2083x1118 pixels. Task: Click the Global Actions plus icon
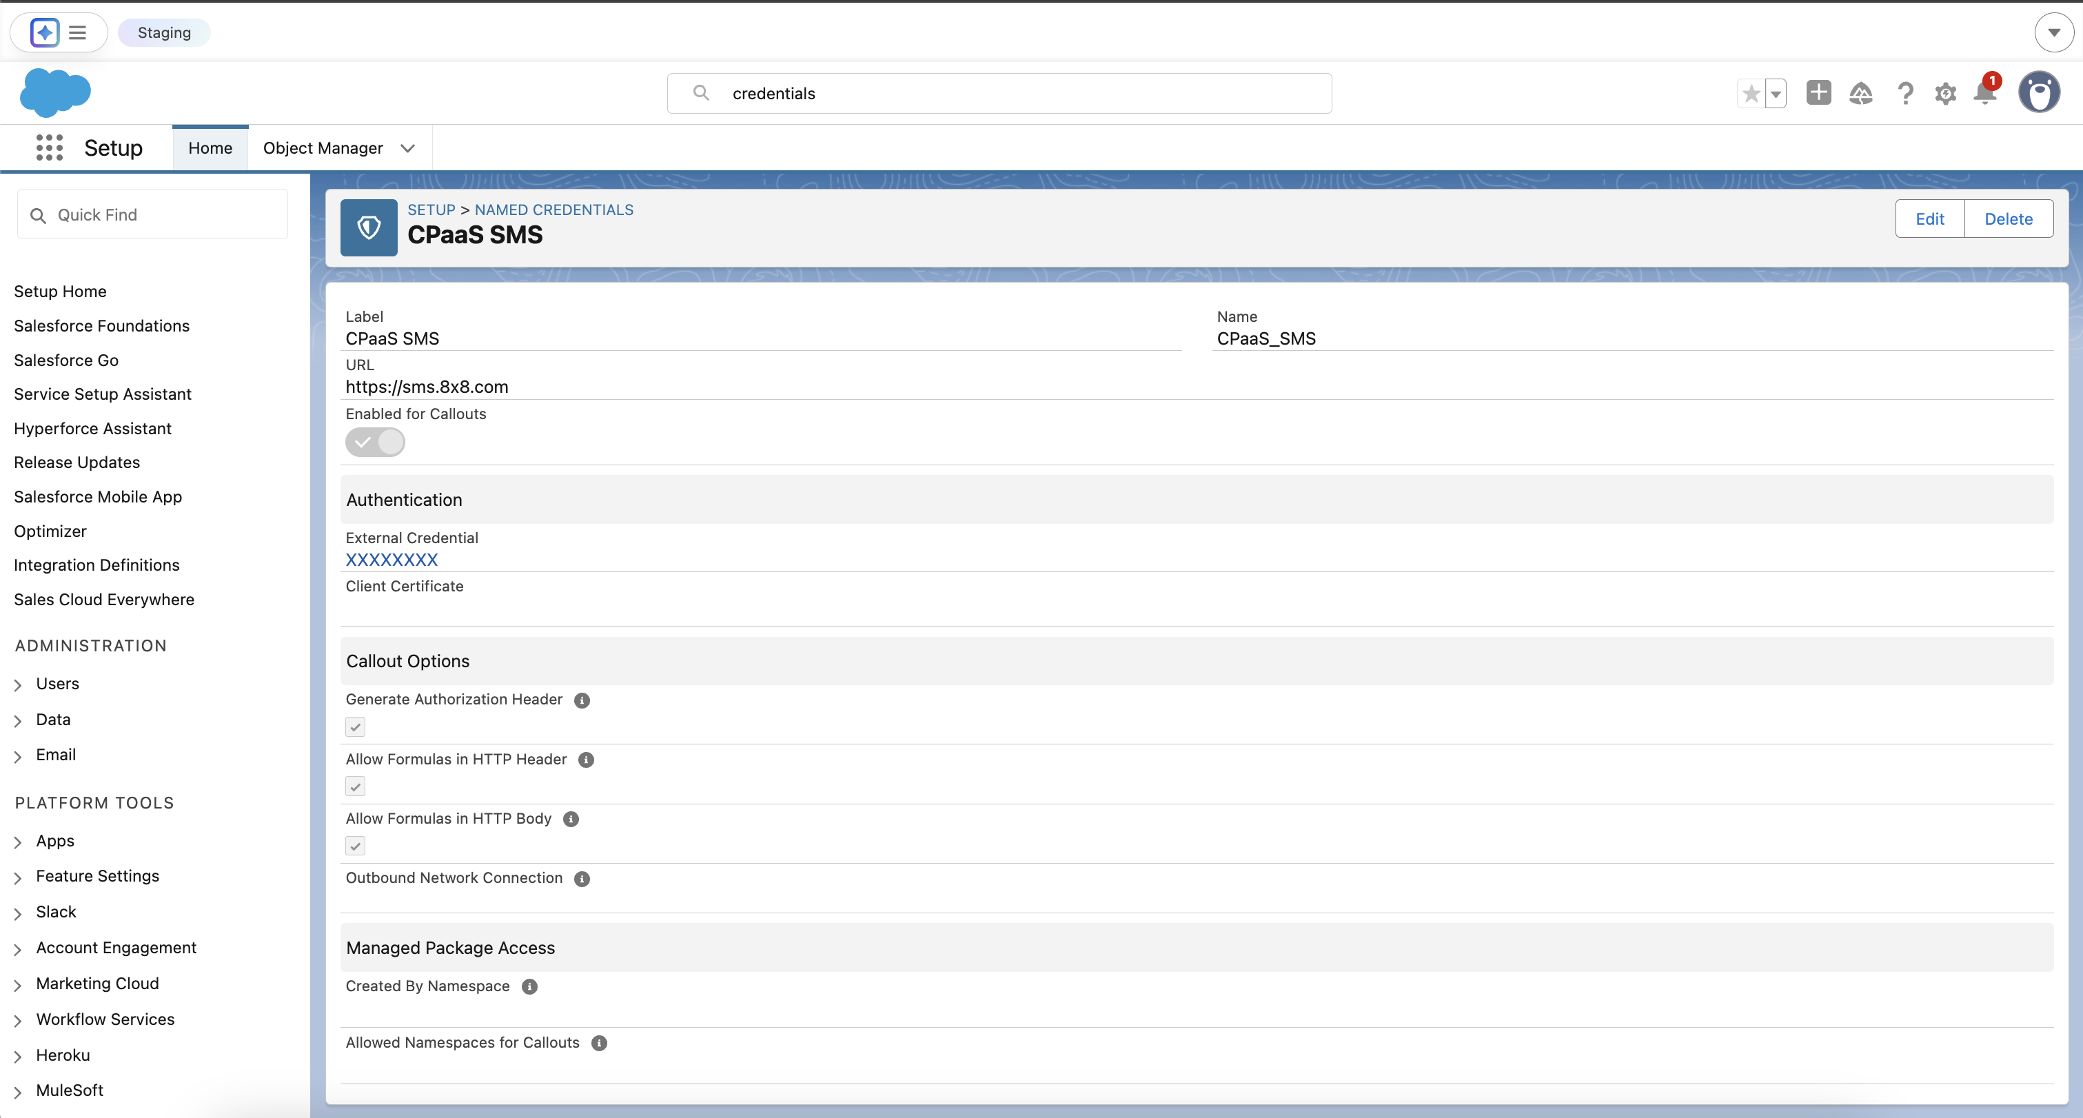coord(1818,93)
